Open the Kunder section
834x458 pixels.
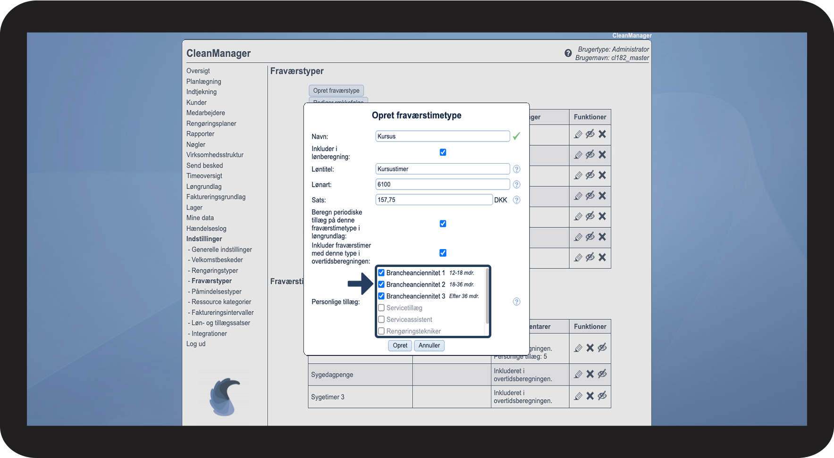point(196,102)
